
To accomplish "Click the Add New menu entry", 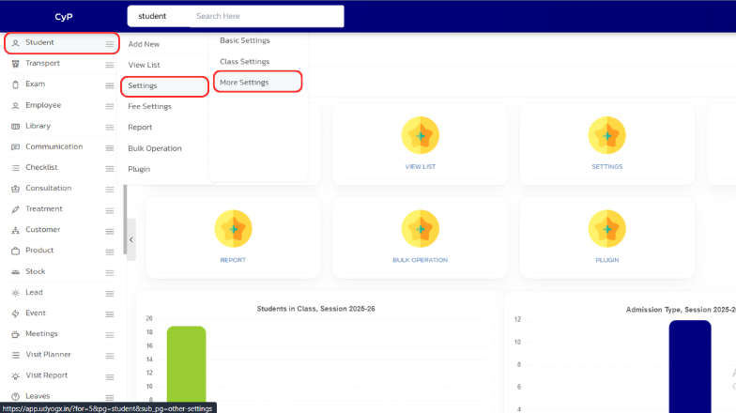I will tap(144, 44).
